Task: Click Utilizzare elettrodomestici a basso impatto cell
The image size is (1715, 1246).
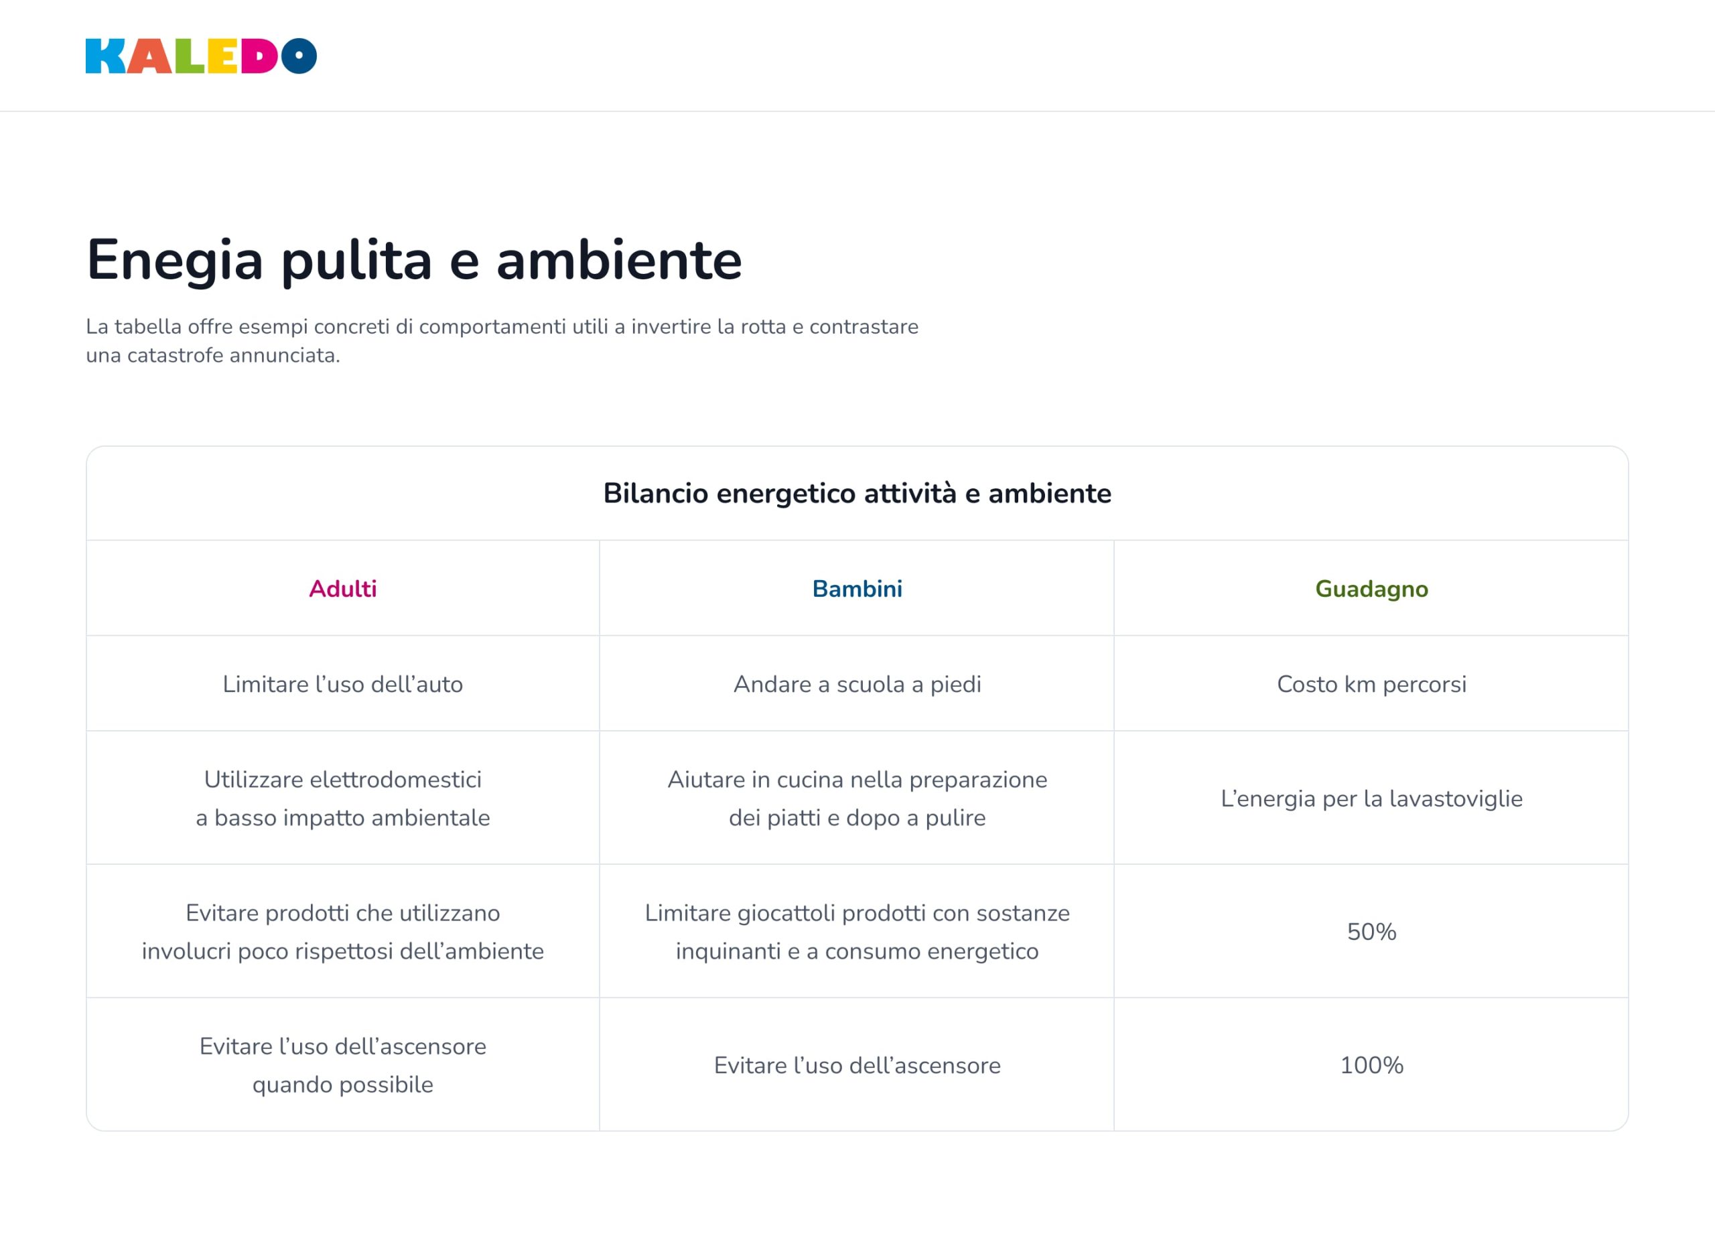Action: (x=342, y=798)
